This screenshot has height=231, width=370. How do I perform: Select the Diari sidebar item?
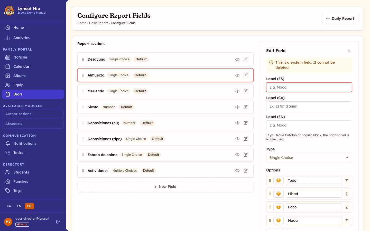coord(33,94)
